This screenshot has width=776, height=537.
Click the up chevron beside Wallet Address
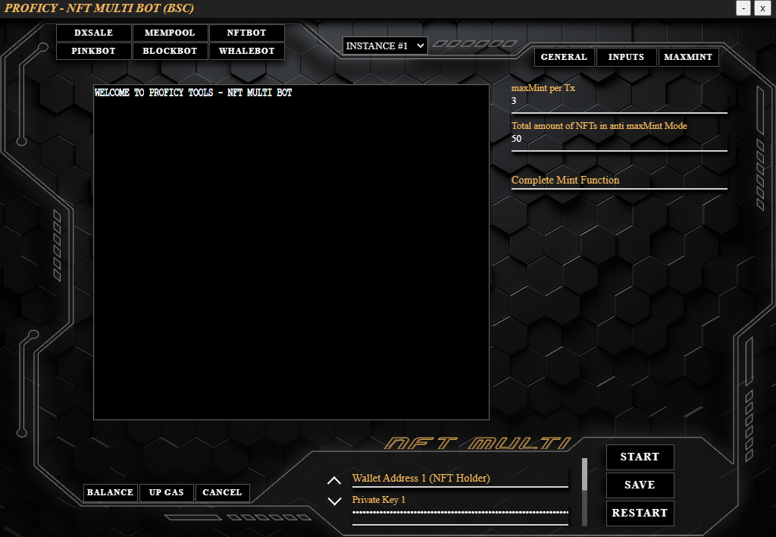click(x=334, y=481)
